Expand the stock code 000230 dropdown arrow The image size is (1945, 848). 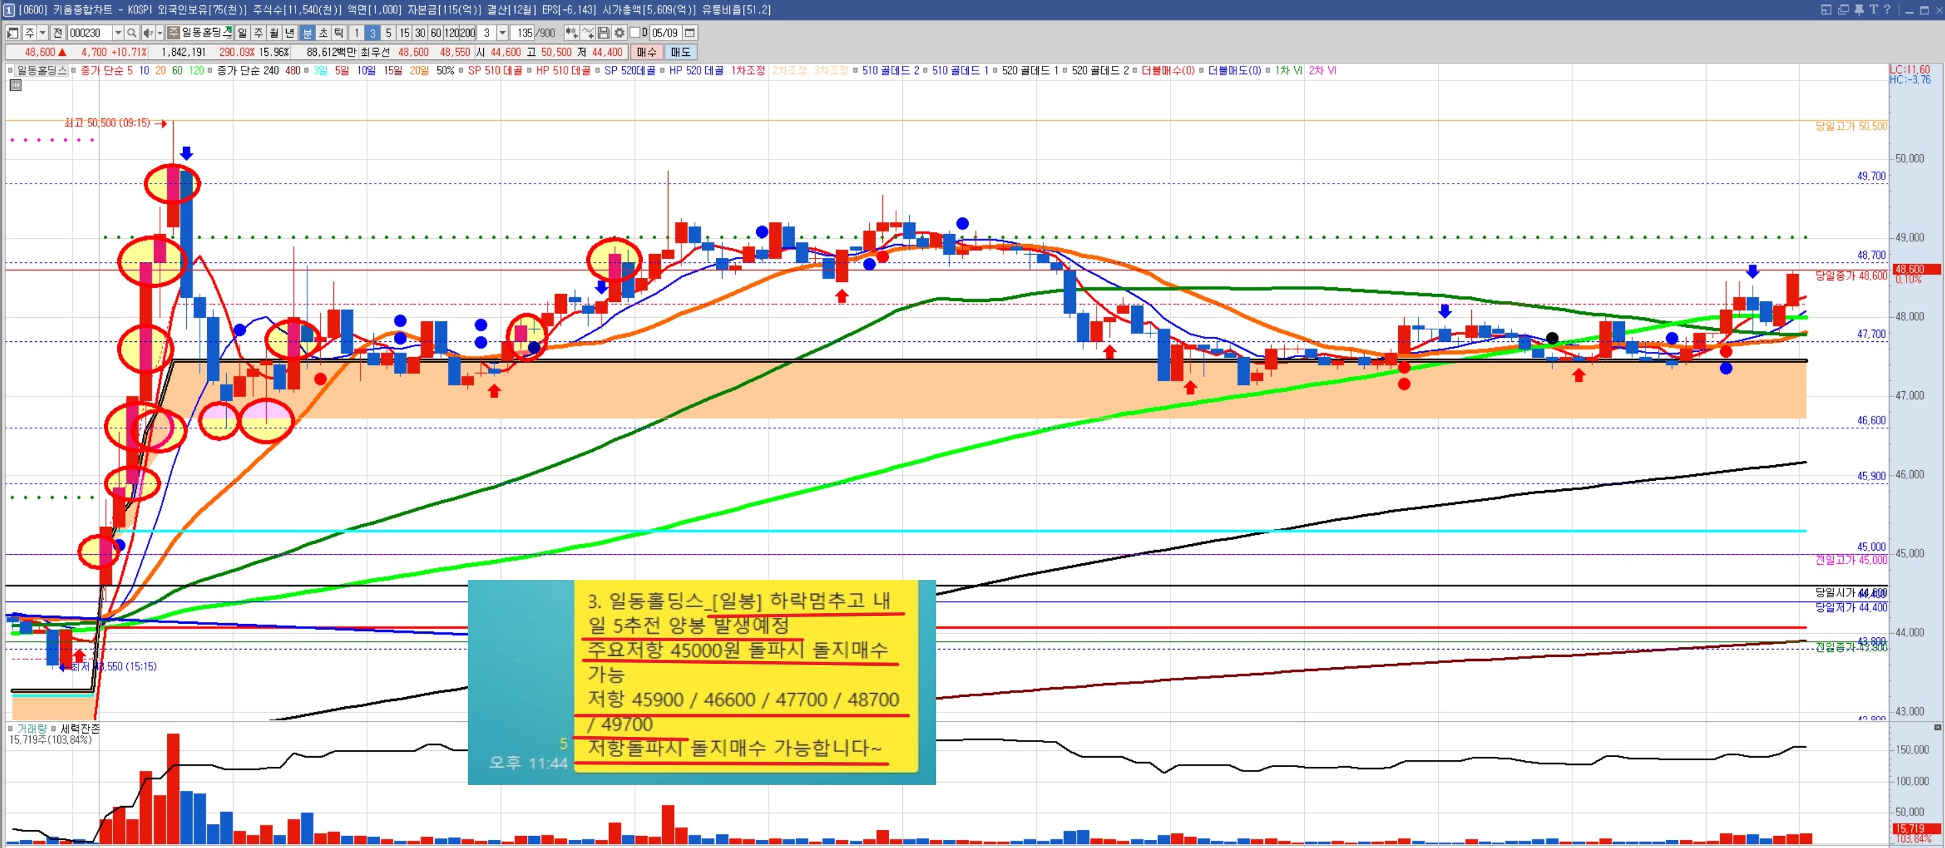118,33
